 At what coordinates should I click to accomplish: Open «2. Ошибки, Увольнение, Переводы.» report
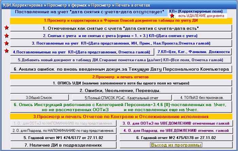(121, 90)
